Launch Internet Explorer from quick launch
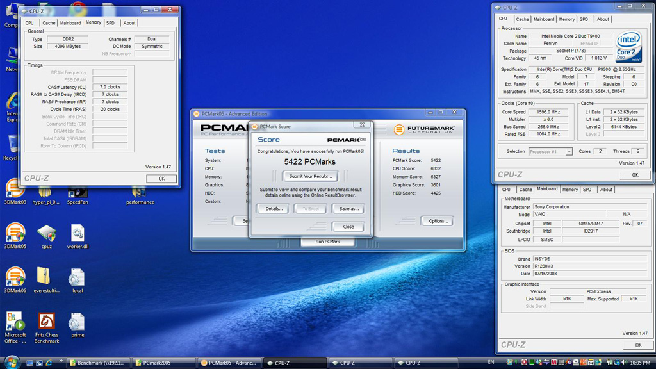656x369 pixels. pyautogui.click(x=49, y=363)
